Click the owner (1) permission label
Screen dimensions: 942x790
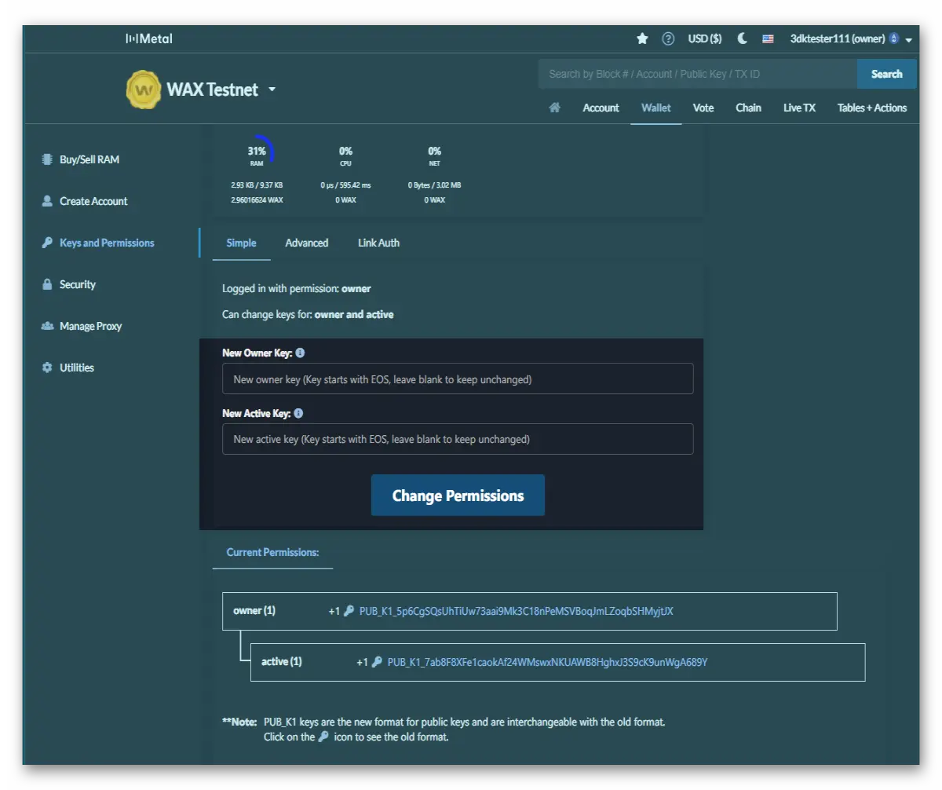(x=254, y=610)
